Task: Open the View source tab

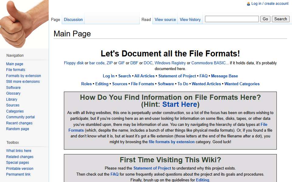Action: coord(165,19)
